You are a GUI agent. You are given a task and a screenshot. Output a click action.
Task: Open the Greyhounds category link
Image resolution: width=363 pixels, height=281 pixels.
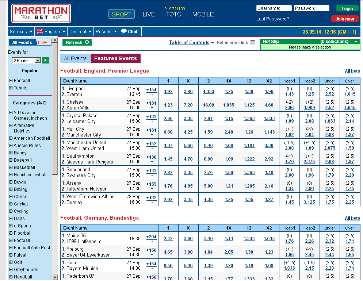[26, 270]
